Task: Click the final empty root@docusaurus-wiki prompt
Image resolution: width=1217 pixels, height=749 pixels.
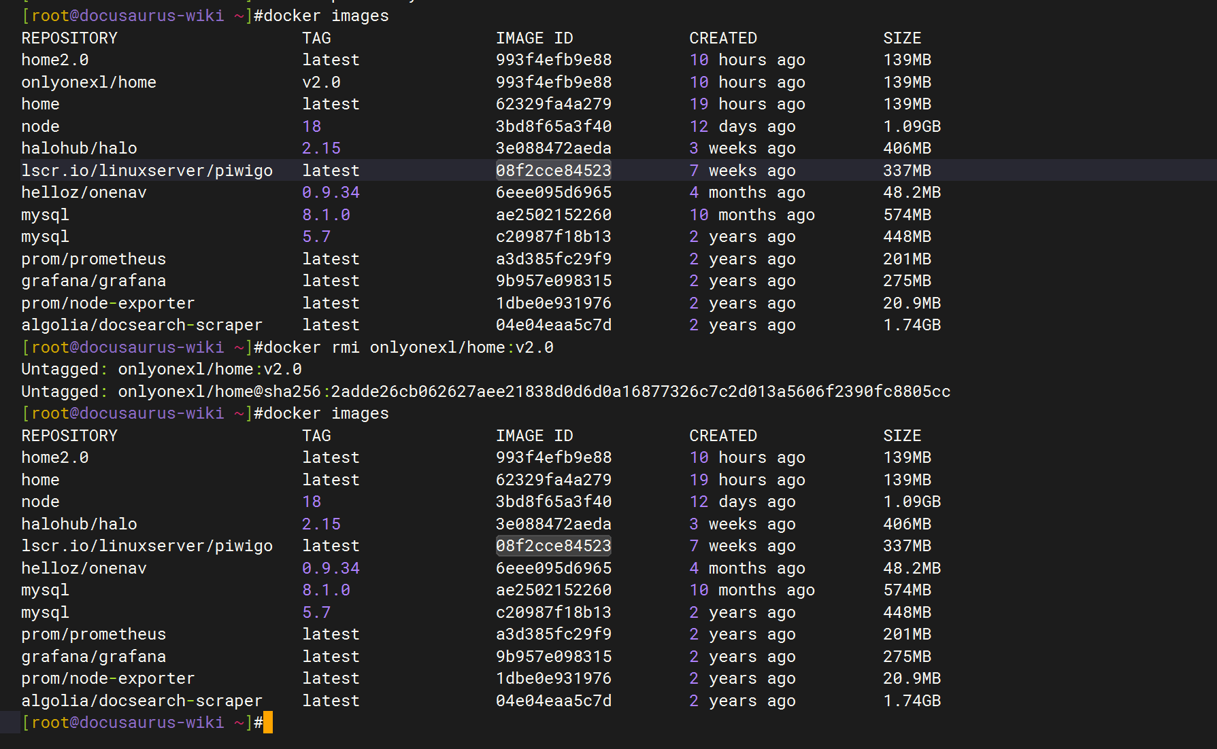Action: (x=142, y=722)
